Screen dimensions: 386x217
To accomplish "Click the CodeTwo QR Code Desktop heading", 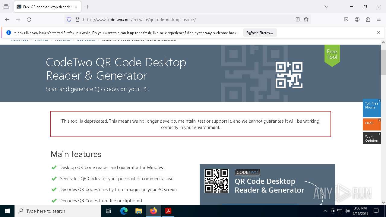I will coord(116,69).
